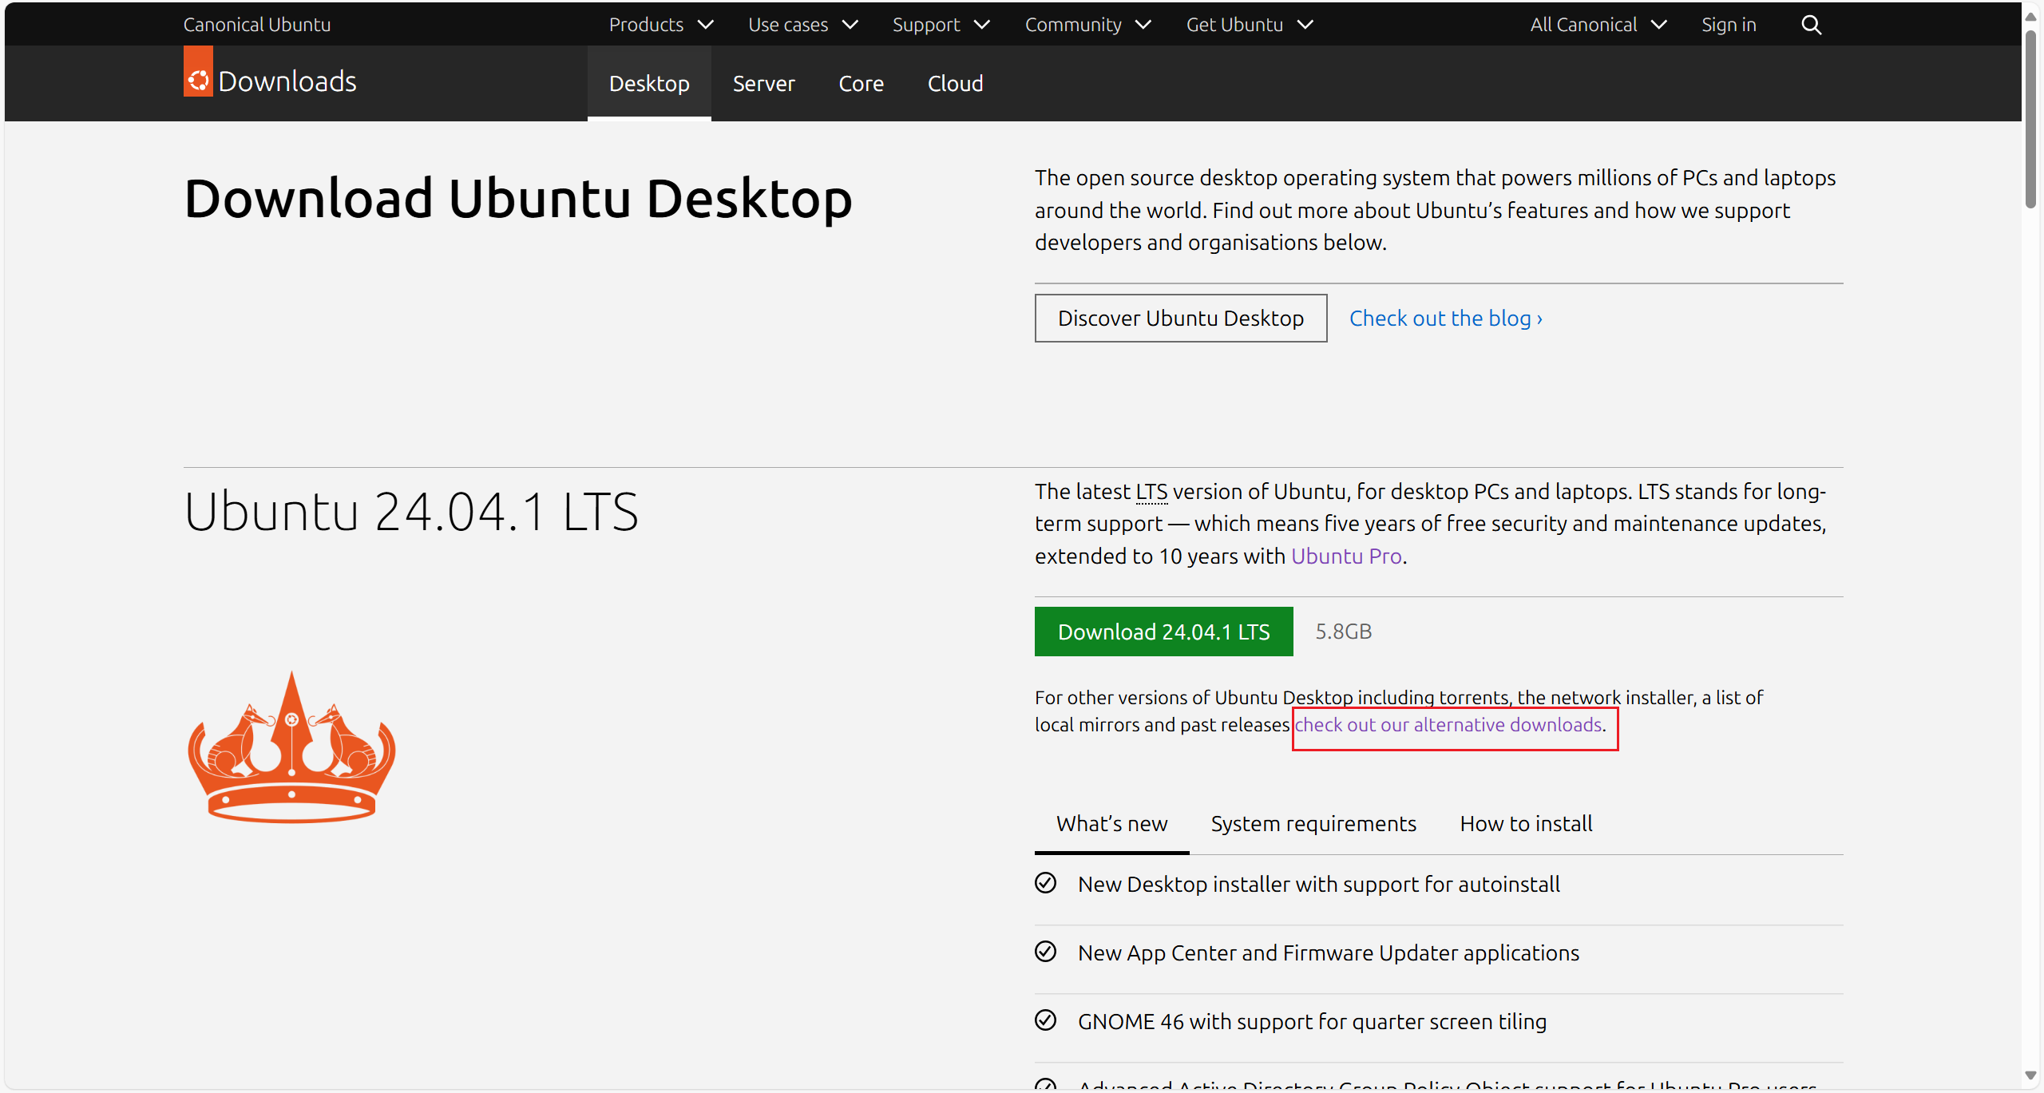The height and width of the screenshot is (1093, 2044).
Task: Click the scrollbar down arrow
Action: pos(2030,1075)
